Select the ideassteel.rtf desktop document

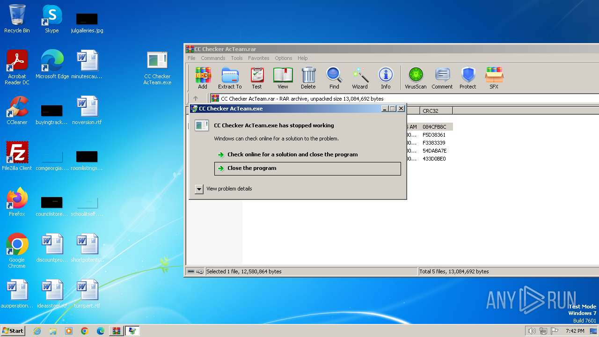pyautogui.click(x=52, y=294)
